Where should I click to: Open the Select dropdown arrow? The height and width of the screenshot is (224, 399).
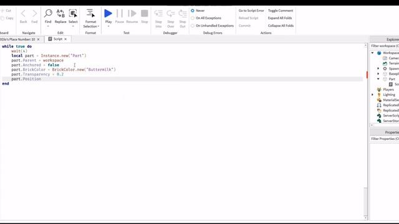(73, 26)
